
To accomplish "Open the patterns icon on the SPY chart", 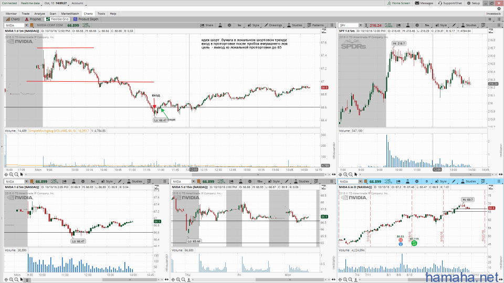I will coord(483,25).
